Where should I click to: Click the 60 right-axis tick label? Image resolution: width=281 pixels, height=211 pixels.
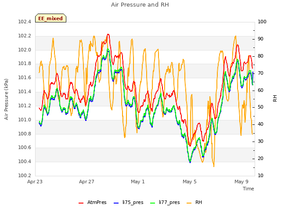(260, 90)
